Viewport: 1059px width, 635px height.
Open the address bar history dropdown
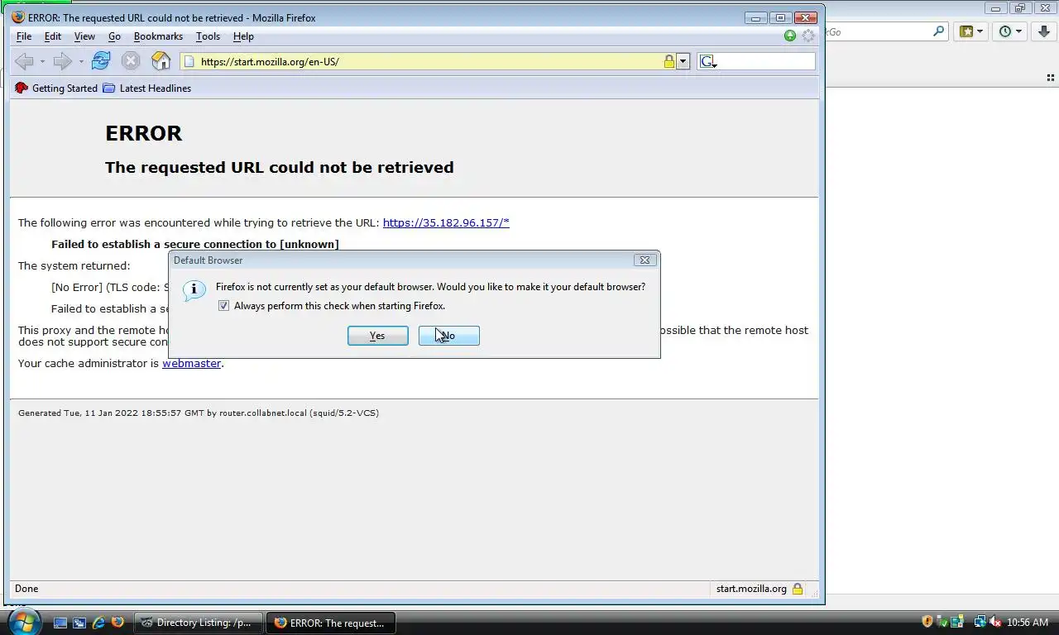click(x=683, y=61)
